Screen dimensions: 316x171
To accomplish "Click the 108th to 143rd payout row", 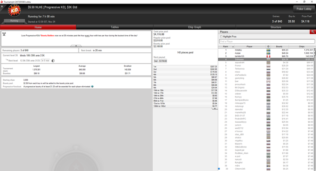I will 185,106.
